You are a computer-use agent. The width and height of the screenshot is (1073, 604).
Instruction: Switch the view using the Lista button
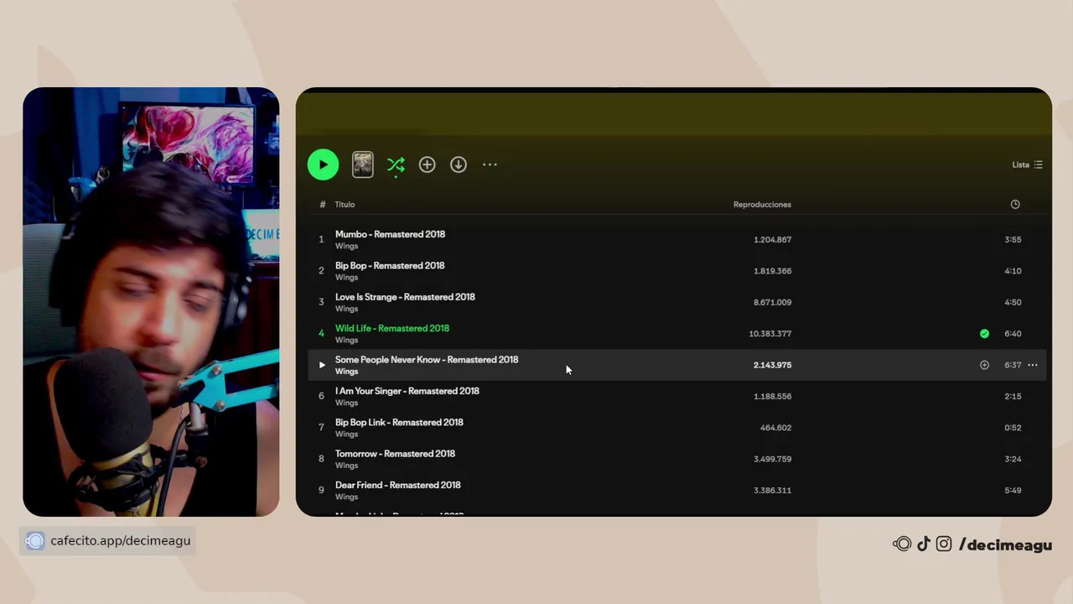coord(1027,164)
